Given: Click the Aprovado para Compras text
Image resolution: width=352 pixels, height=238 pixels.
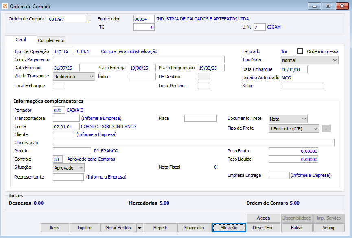Looking at the screenshot, I should (x=91, y=159).
